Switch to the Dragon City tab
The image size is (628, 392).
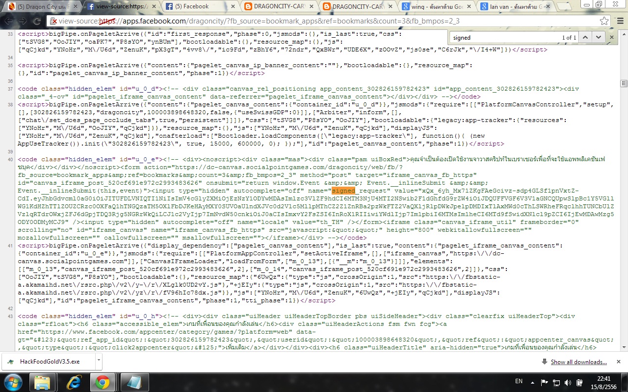pos(42,7)
